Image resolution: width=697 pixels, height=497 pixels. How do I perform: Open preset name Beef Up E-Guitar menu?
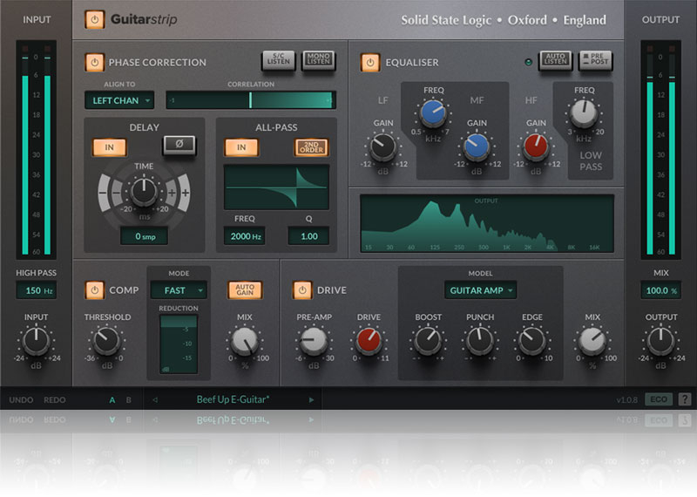click(233, 399)
